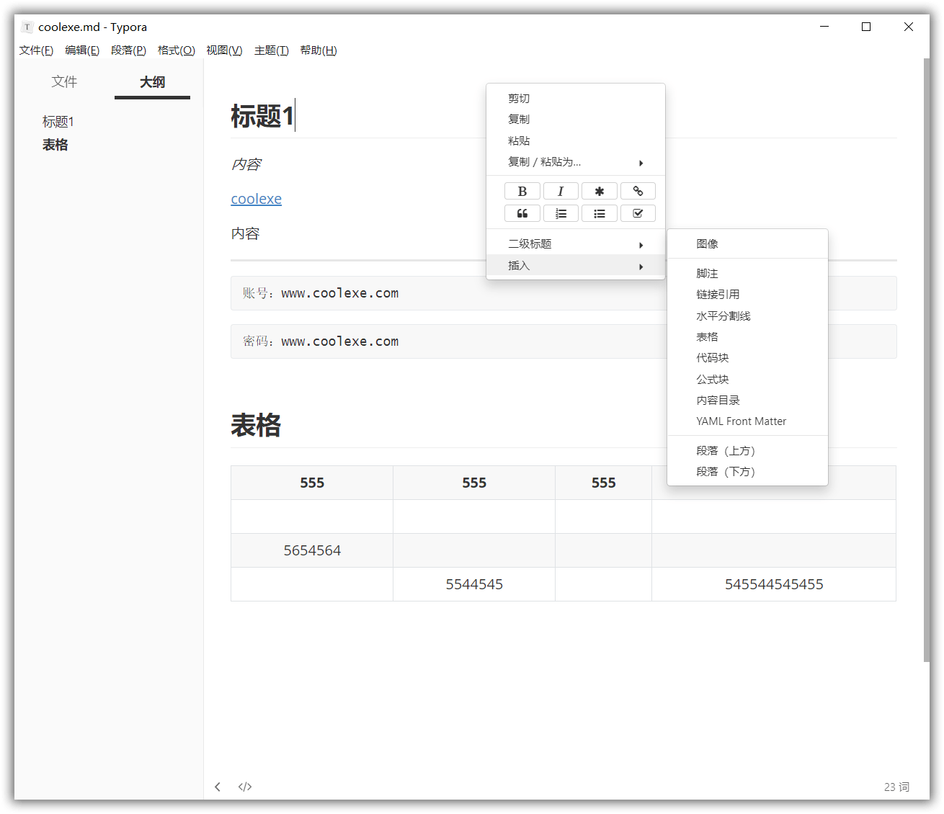
Task: Insert 表格 from the insert submenu
Action: point(707,336)
